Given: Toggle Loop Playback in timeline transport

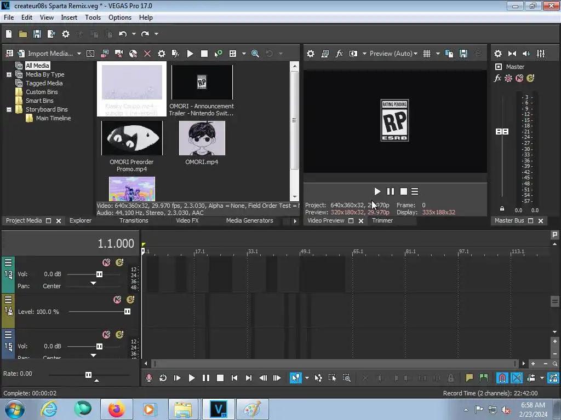Looking at the screenshot, I should (x=163, y=378).
